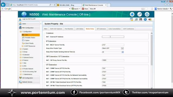Click the third round header icon
This screenshot has height=97, width=173.
pyautogui.click(x=147, y=14)
